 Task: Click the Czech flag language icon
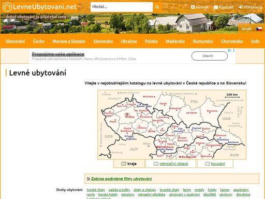(259, 29)
